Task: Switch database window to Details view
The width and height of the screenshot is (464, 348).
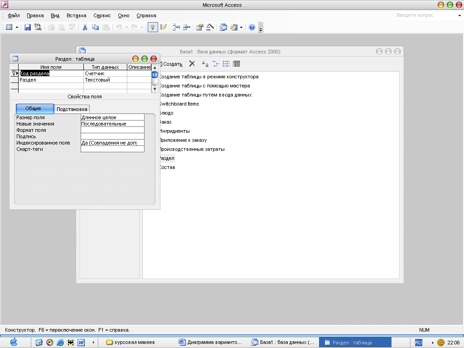Action: (237, 63)
